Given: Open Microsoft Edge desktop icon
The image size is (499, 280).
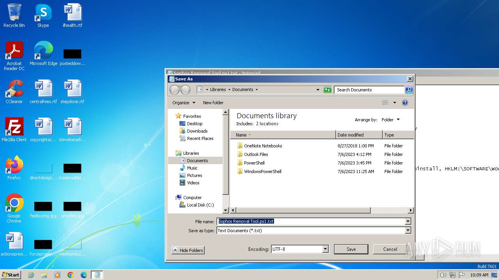Looking at the screenshot, I should click(x=43, y=54).
